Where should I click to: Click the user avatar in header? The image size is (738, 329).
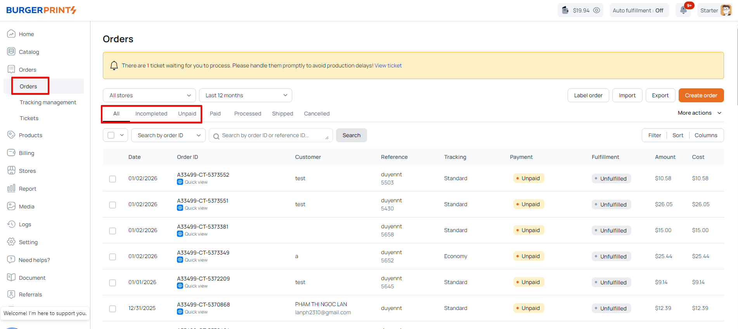[726, 10]
